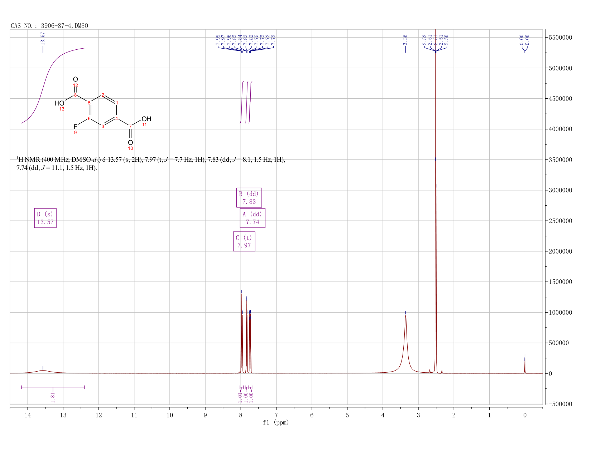Click the 8 ppm axis tick label

click(x=241, y=415)
